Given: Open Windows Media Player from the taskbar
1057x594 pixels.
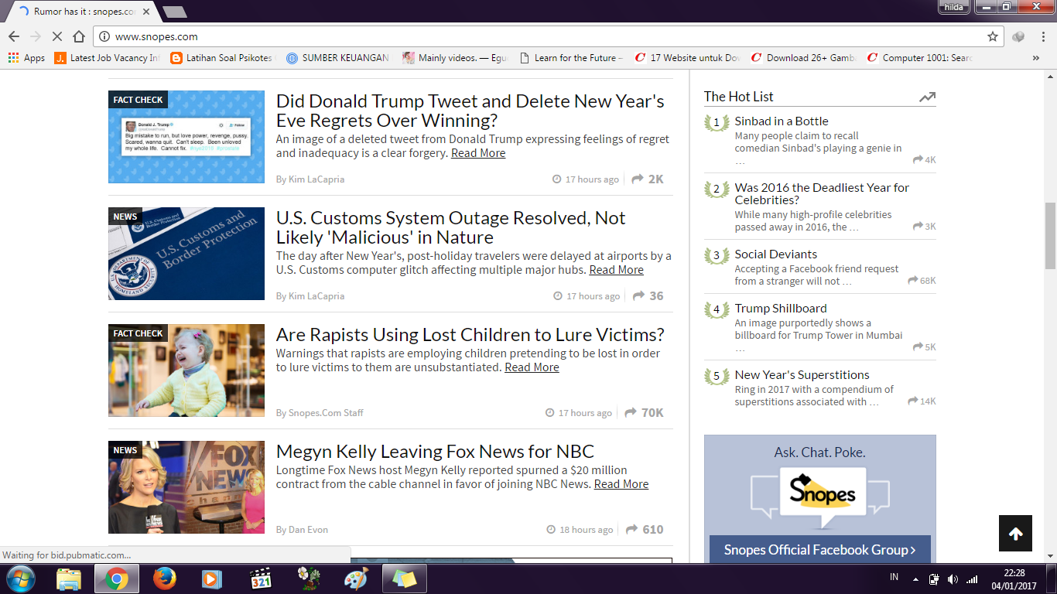Looking at the screenshot, I should point(211,579).
